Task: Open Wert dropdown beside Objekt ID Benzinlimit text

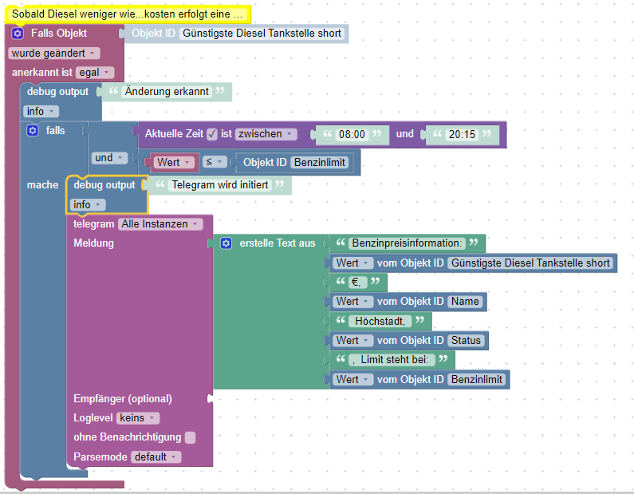Action: point(352,380)
